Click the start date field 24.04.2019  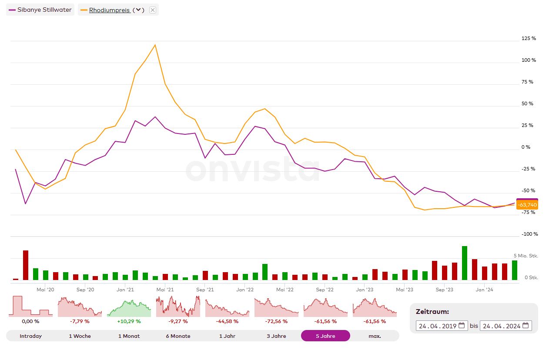click(x=442, y=326)
